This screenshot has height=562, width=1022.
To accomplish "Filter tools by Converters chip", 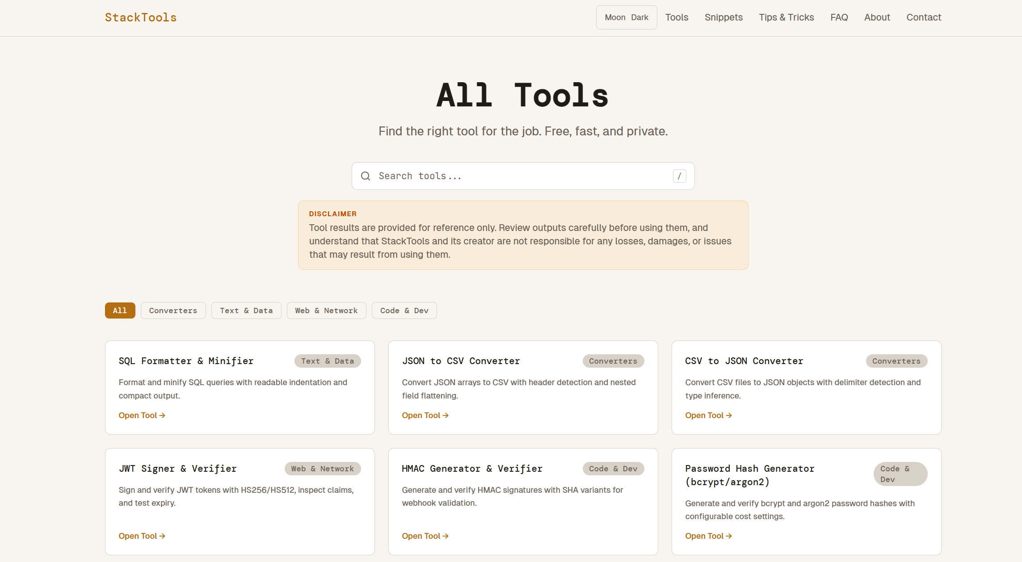I will 173,310.
